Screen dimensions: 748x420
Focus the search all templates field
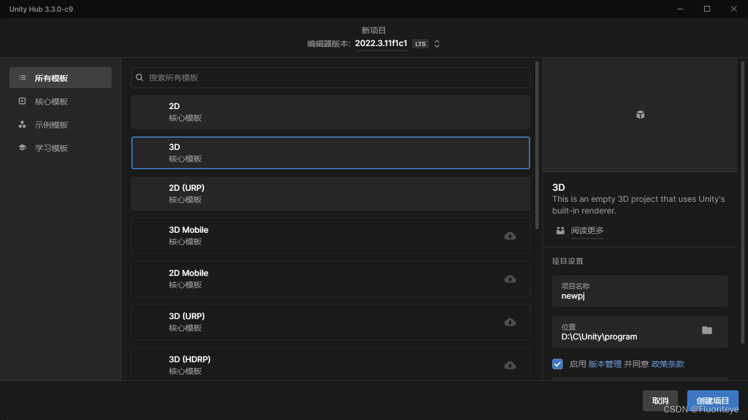pyautogui.click(x=331, y=78)
